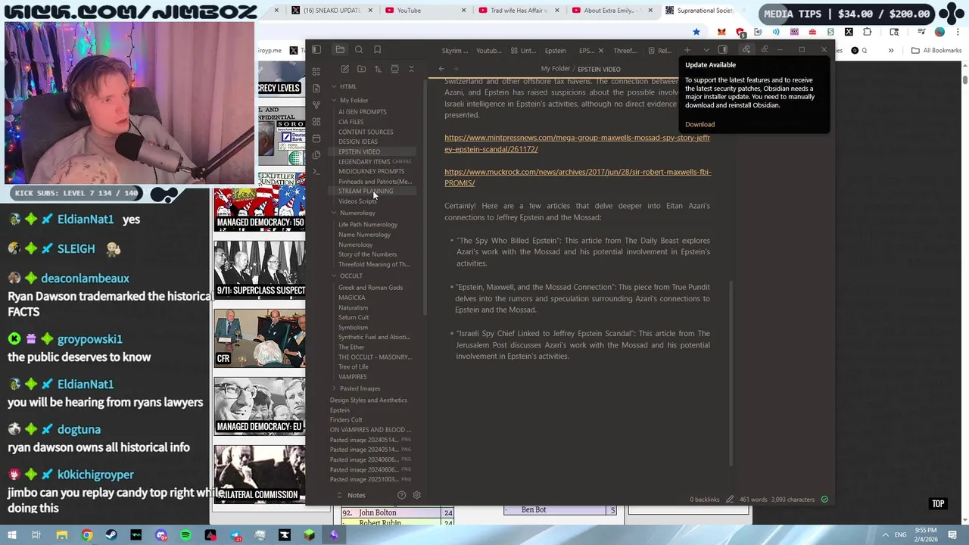The image size is (969, 545).
Task: Open the vault switcher arrows beside Notes
Action: click(x=339, y=495)
